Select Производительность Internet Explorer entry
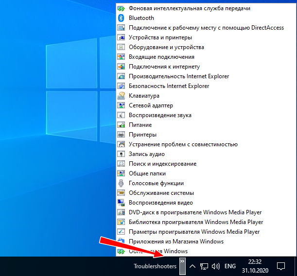 pos(179,76)
